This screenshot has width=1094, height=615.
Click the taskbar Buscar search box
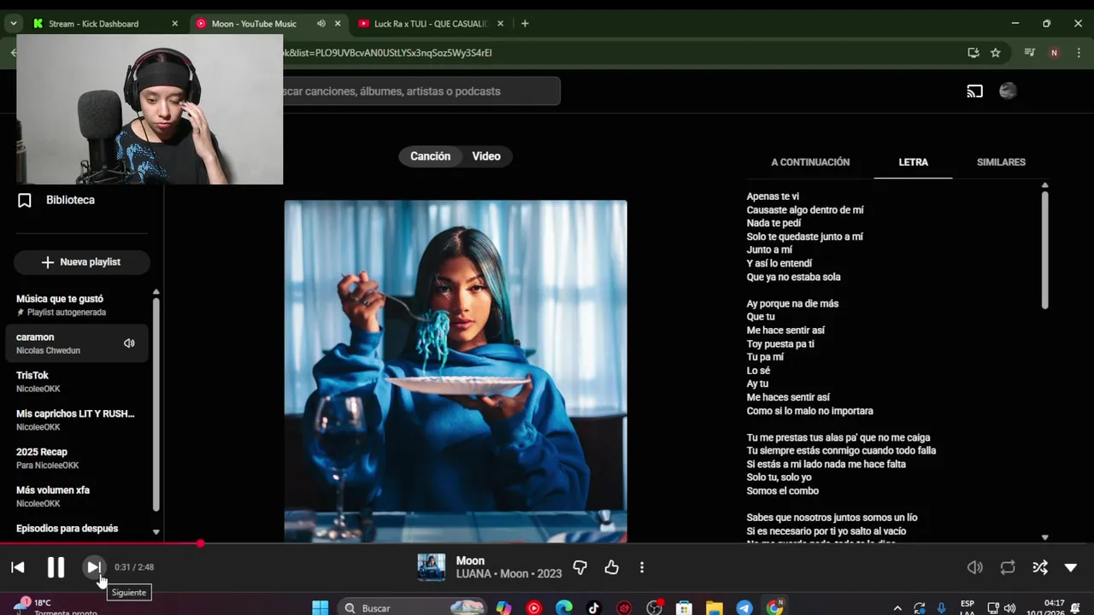[x=414, y=608]
